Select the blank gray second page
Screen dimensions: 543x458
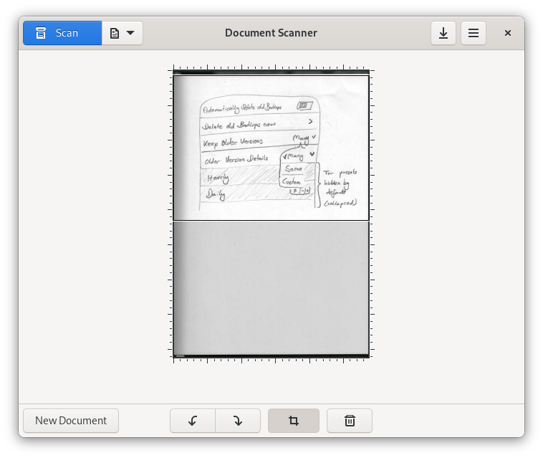271,288
